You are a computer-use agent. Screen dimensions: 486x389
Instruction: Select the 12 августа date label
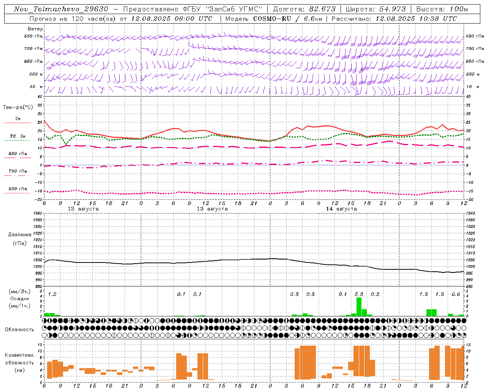[83, 209]
